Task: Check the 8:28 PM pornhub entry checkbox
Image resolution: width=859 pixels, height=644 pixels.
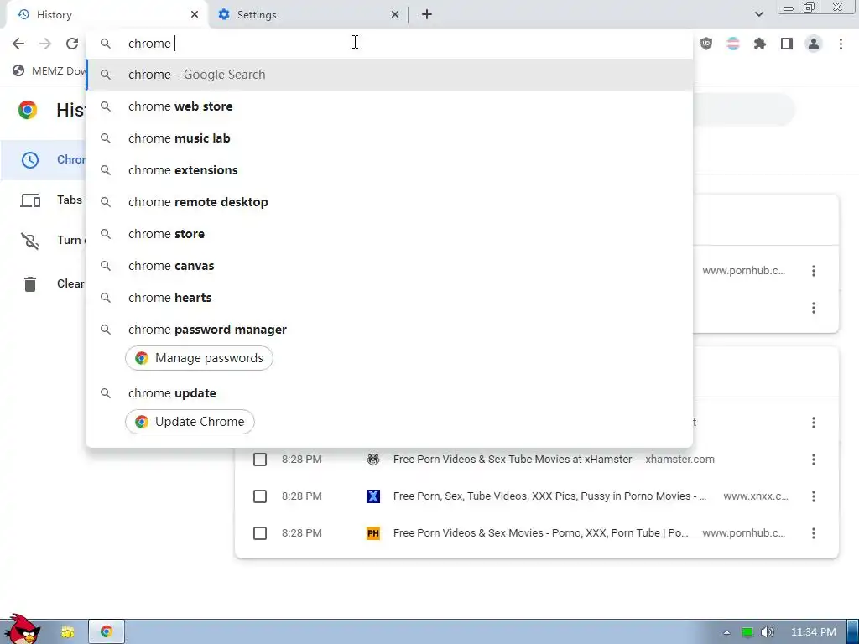Action: pos(260,533)
